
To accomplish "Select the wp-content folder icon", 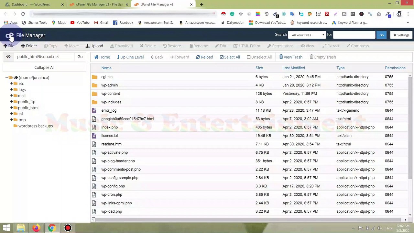I will pyautogui.click(x=94, y=94).
